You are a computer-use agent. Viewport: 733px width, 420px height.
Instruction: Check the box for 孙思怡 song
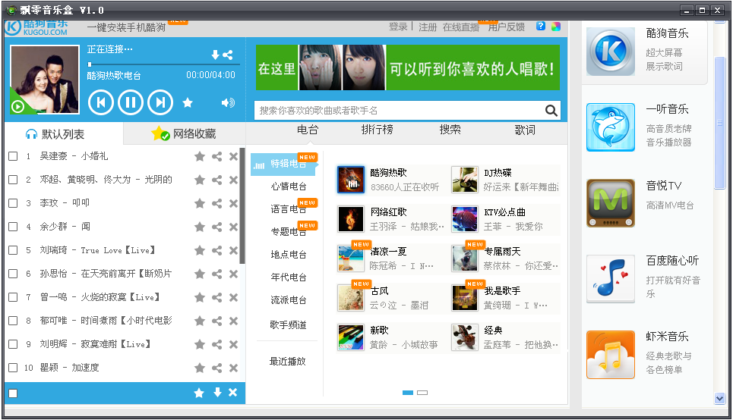click(13, 274)
